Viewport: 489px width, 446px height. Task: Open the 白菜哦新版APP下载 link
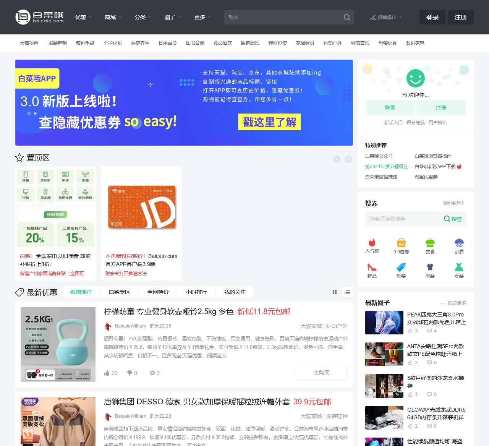point(435,167)
